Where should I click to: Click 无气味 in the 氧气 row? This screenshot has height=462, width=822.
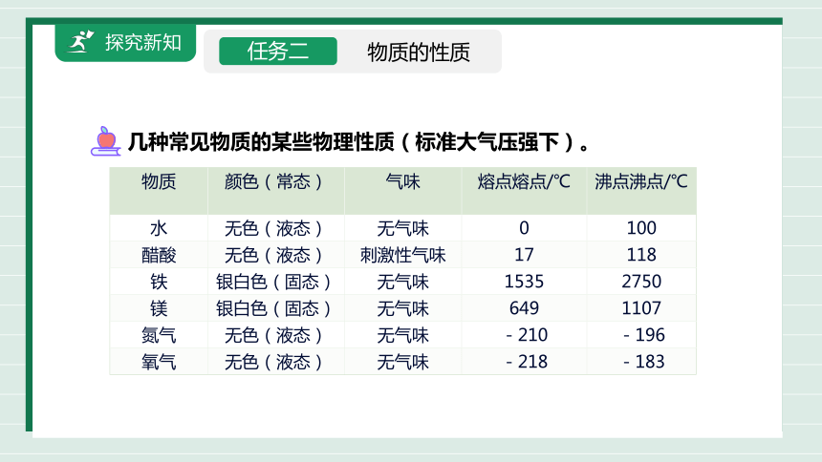pyautogui.click(x=402, y=362)
